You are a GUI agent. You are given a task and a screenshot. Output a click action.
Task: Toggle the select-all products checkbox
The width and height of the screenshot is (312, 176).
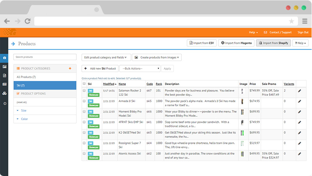pos(84,84)
